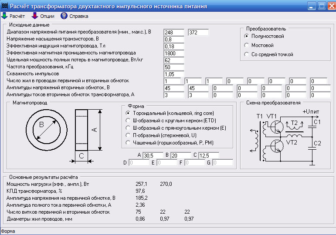This screenshot has width=336, height=235.
Task: Click the green arrow Расчёт icon
Action: coord(4,16)
